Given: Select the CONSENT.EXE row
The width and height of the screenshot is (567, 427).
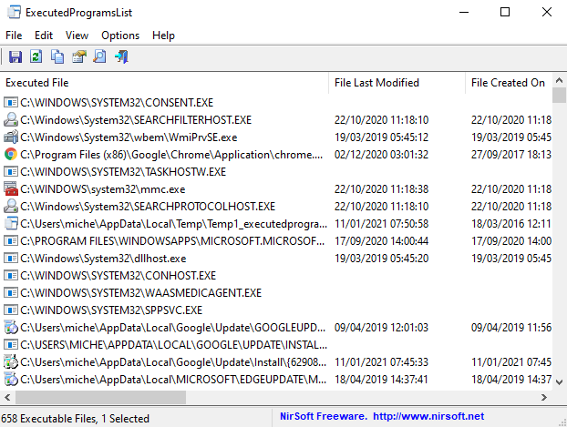Looking at the screenshot, I should (x=119, y=102).
